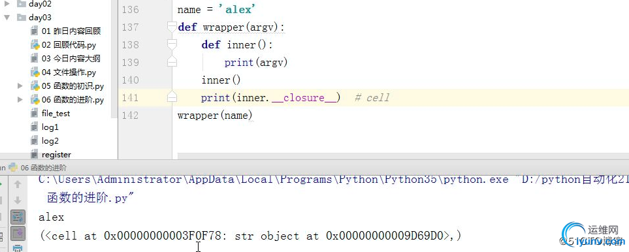Screen dimensions: 629x252
Task: Click the day03 folder icon
Action: pos(22,18)
